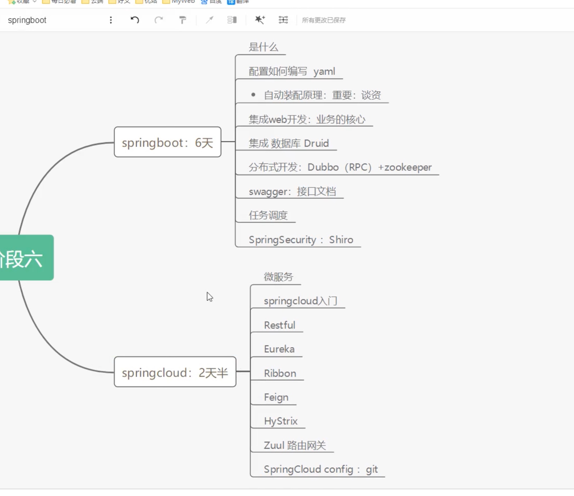The width and height of the screenshot is (574, 496).
Task: Select the format painter tool
Action: tap(182, 20)
